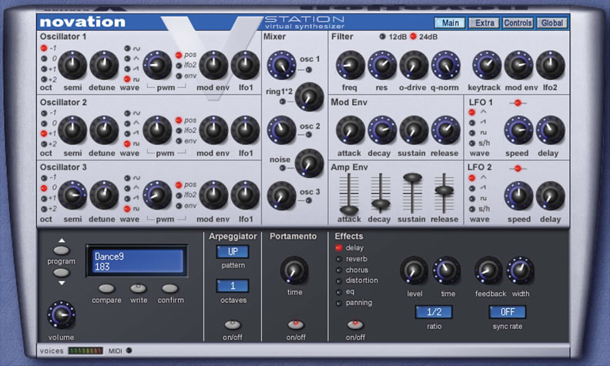Viewport: 610px width, 366px height.
Task: Click the Mixer noise knob
Action: pos(308,162)
